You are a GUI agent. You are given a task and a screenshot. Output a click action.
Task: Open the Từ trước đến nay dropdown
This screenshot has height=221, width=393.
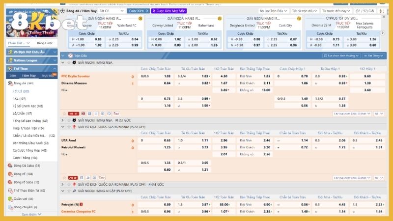336,11
